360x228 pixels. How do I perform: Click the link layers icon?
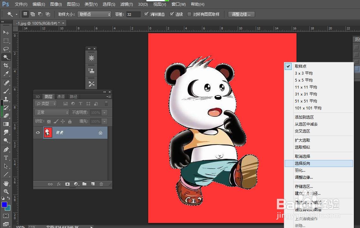point(50,184)
